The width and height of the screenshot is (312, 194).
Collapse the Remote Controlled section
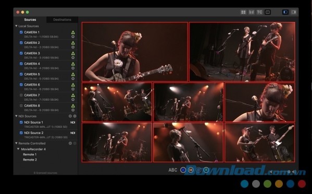[x=16, y=143]
